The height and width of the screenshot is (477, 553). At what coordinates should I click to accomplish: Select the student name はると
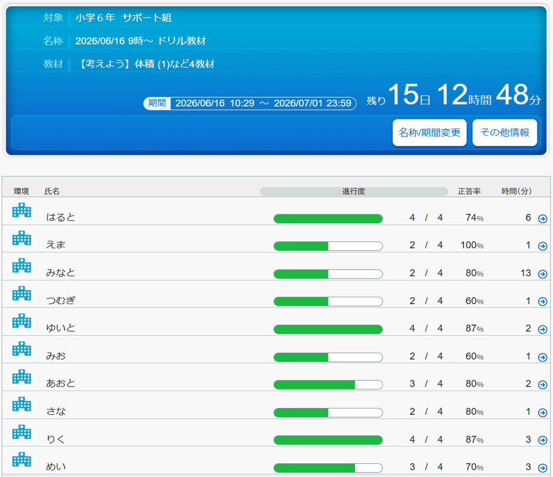[x=60, y=217]
